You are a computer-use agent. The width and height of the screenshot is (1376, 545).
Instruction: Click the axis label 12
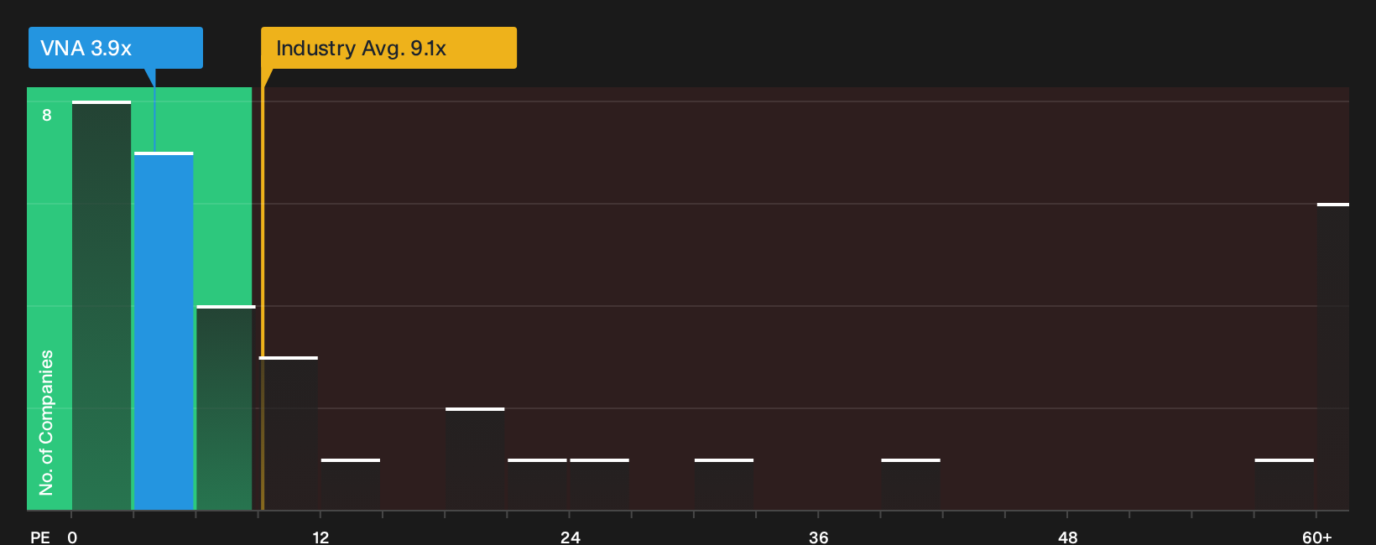(x=321, y=537)
